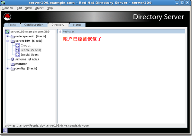Open the Object menu

(x=39, y=8)
